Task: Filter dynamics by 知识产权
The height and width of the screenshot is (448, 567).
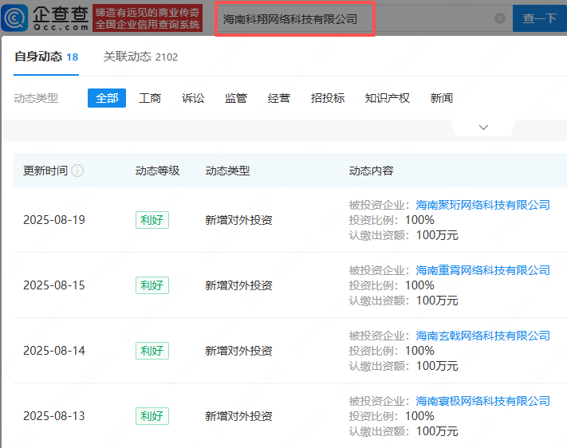Action: click(x=387, y=98)
